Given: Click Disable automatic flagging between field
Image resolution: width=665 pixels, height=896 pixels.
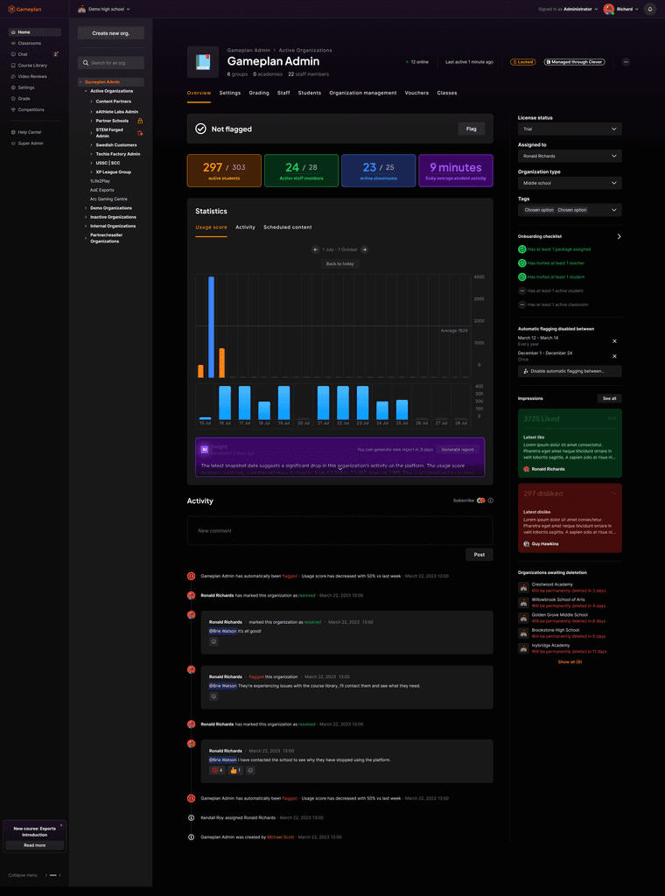Looking at the screenshot, I should click(x=570, y=371).
